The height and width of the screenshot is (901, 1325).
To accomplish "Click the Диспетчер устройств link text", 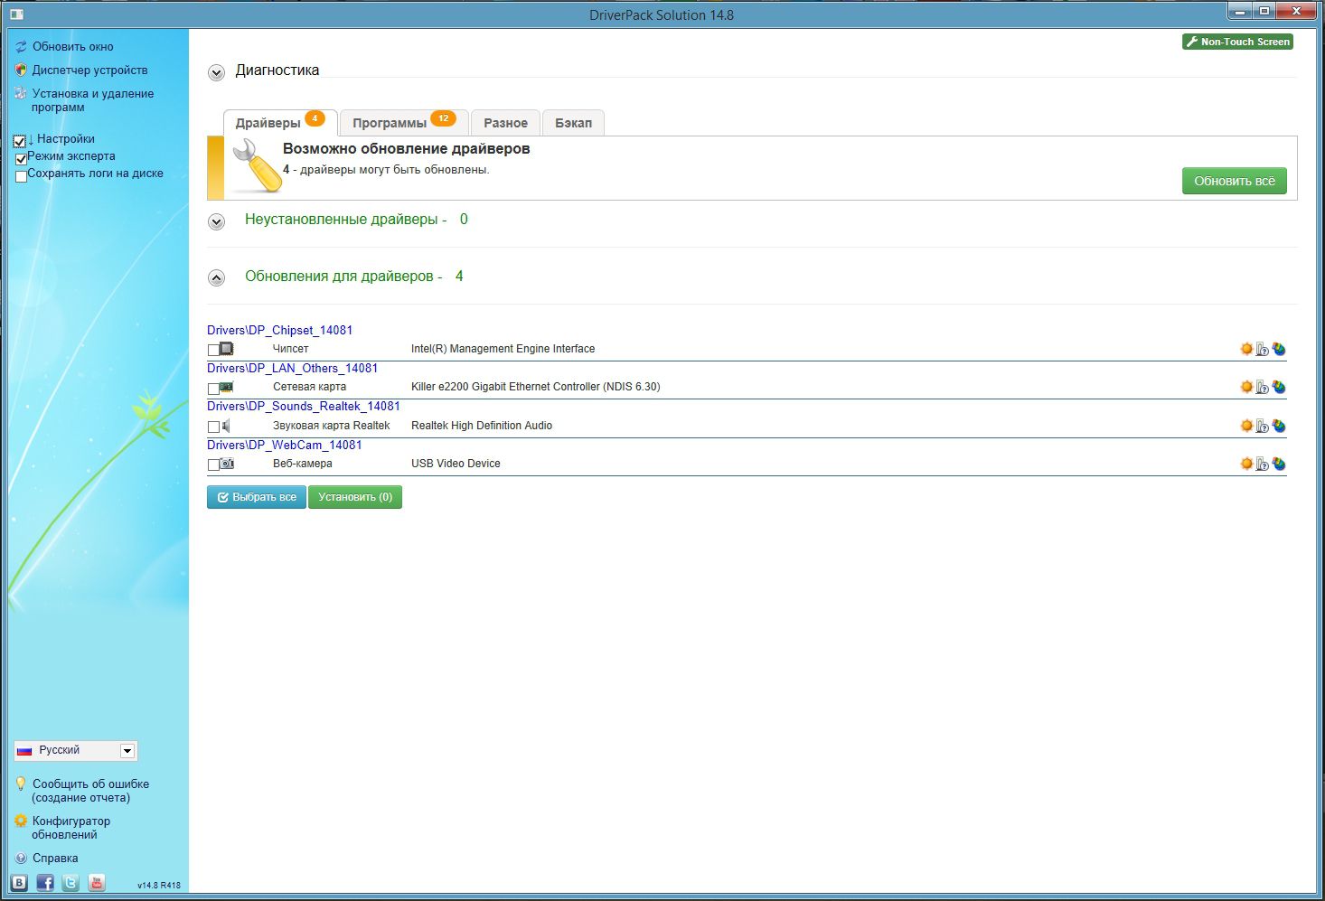I will 89,70.
